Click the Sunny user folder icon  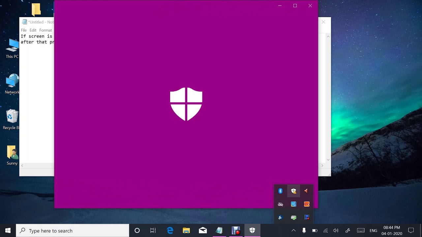click(12, 155)
